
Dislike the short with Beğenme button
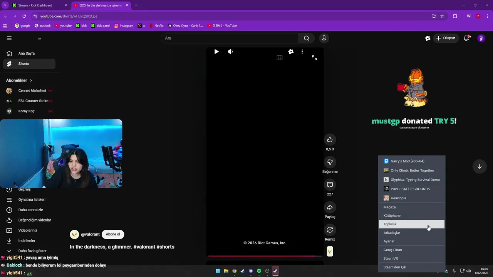tap(330, 162)
